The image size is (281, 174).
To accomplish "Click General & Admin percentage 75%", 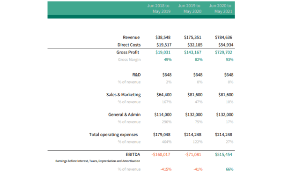I will tap(199, 122).
